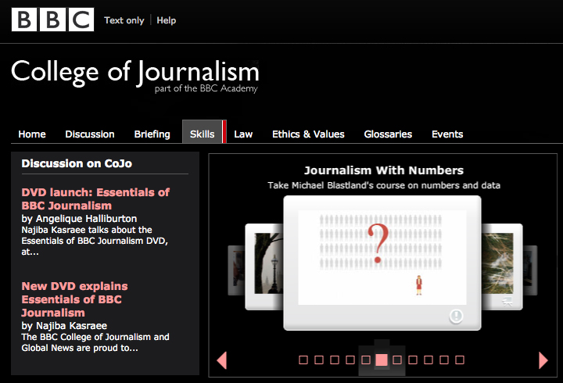Click the 'Journalism With Numbers' heading
The height and width of the screenshot is (383, 563).
(x=384, y=170)
